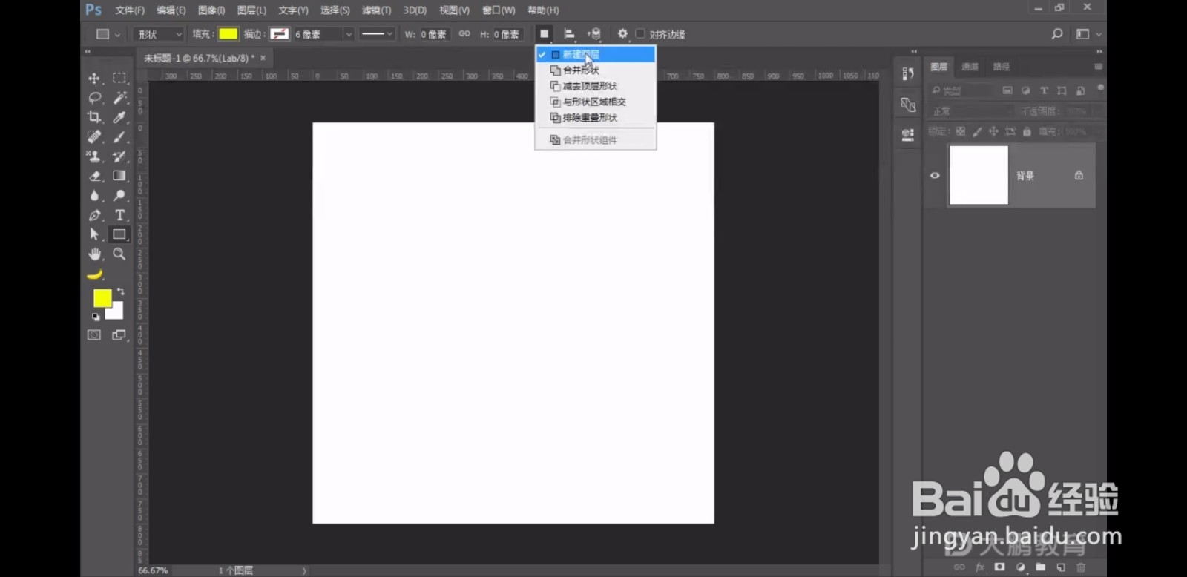
Task: Hide the 背景 layer with eye icon
Action: pos(935,176)
